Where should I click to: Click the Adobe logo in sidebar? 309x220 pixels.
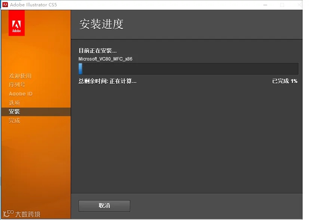pyautogui.click(x=16, y=23)
